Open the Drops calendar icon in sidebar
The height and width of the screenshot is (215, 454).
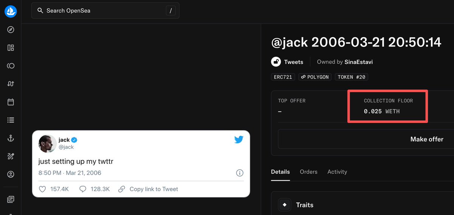(x=11, y=102)
